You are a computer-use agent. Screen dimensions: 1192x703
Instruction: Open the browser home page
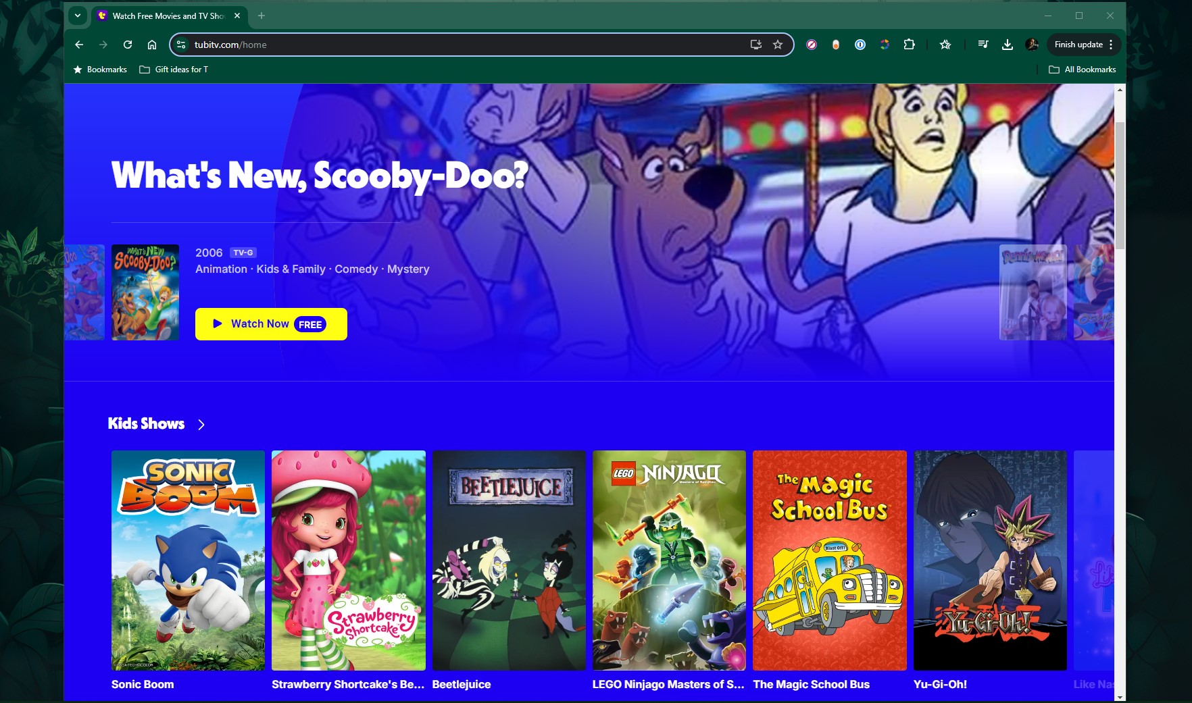click(152, 45)
